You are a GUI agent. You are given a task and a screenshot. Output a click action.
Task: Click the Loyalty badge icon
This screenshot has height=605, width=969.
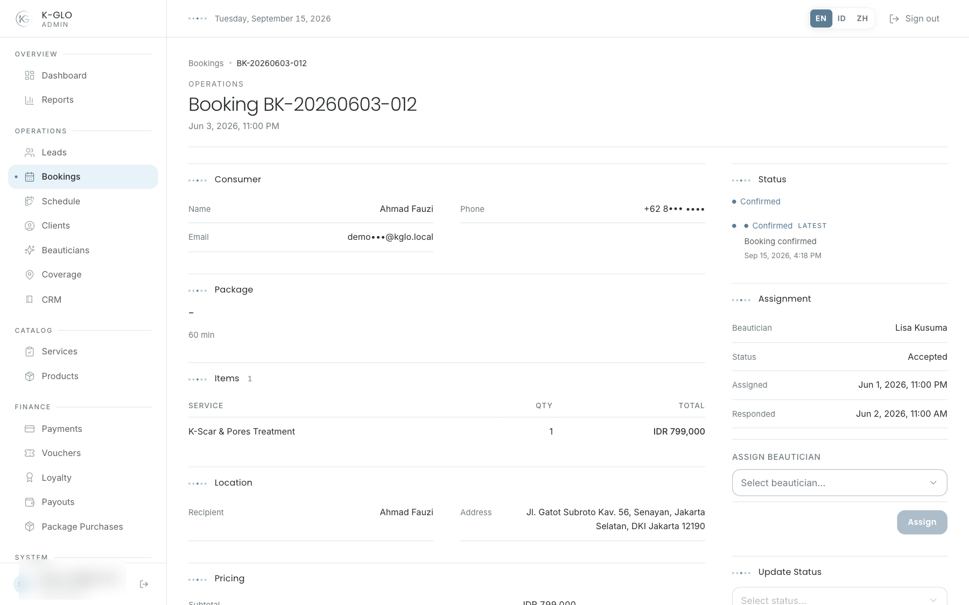[x=30, y=478]
